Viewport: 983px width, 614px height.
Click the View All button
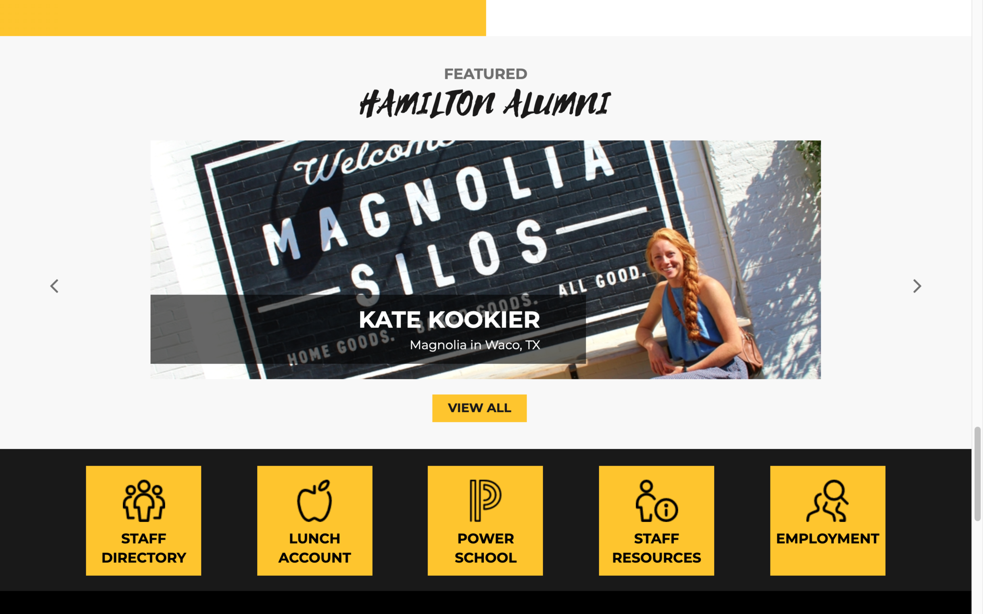pos(479,408)
